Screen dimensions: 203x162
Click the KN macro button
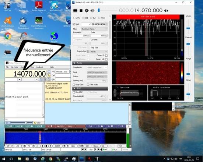coord(40,126)
